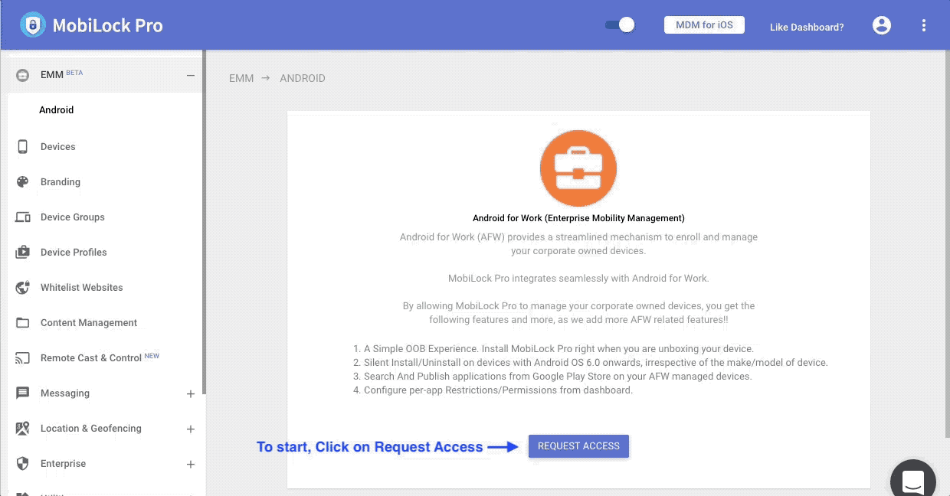The image size is (950, 496).
Task: Click "Search And Publish applications" line
Action: [x=552, y=377]
